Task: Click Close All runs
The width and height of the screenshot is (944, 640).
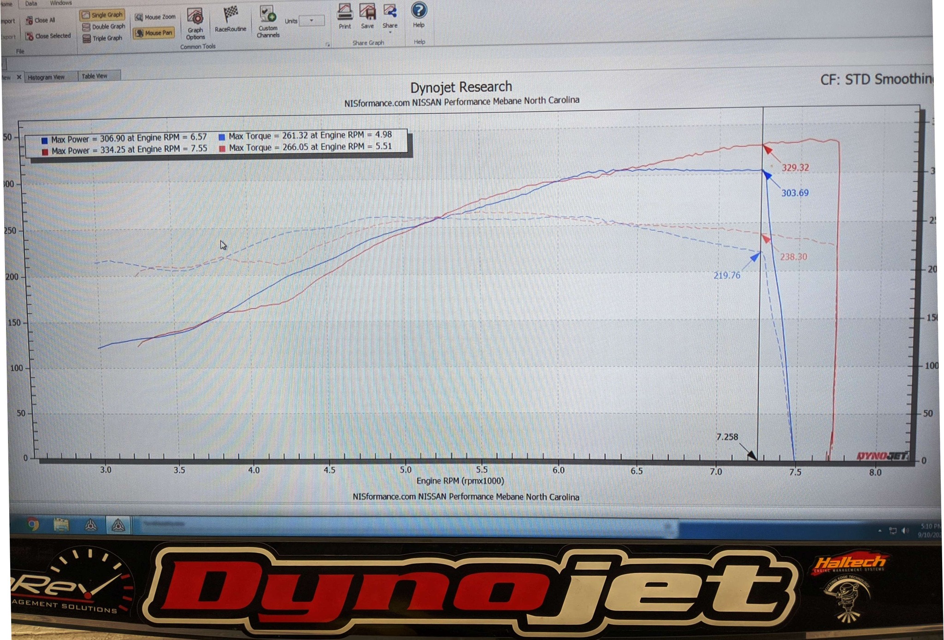Action: 41,20
